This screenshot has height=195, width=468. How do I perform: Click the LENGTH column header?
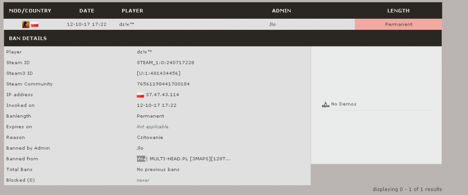398,10
